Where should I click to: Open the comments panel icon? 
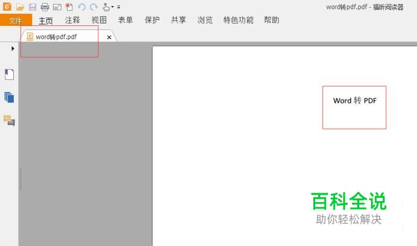click(x=9, y=120)
